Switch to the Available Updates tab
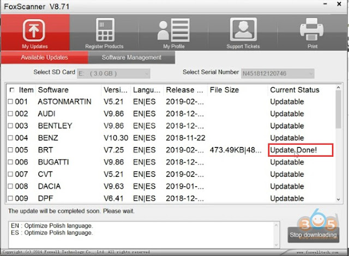Screen dimensions: 349x256 45,57
